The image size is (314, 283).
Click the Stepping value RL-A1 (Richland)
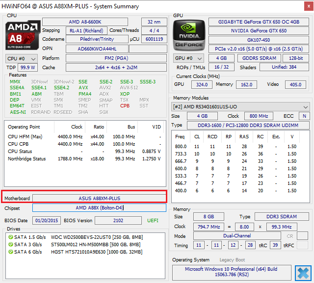86,30
